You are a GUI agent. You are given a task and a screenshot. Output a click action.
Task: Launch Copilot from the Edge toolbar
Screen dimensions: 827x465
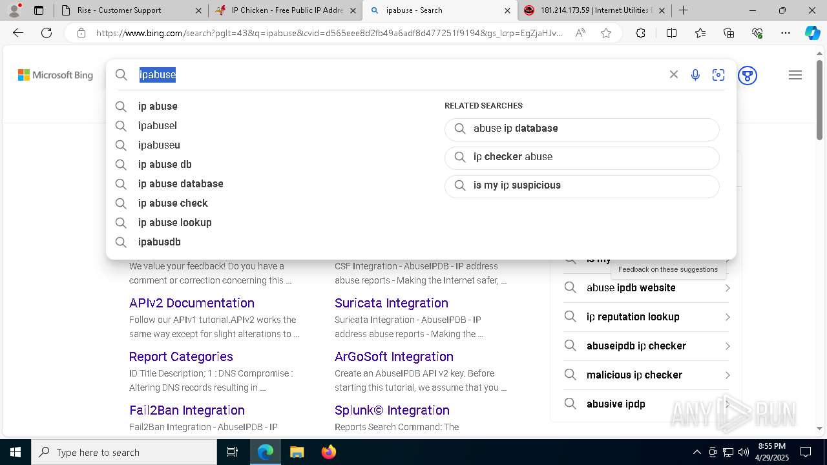coord(812,33)
